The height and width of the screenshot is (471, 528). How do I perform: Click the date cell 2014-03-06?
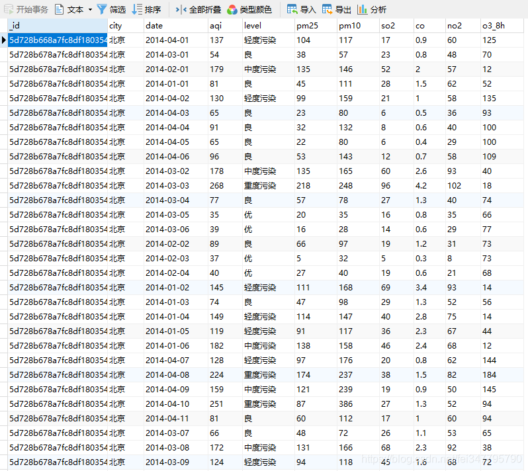[176, 230]
